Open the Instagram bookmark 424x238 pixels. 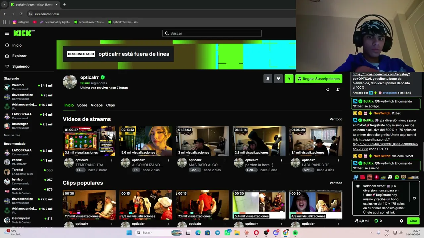21,22
